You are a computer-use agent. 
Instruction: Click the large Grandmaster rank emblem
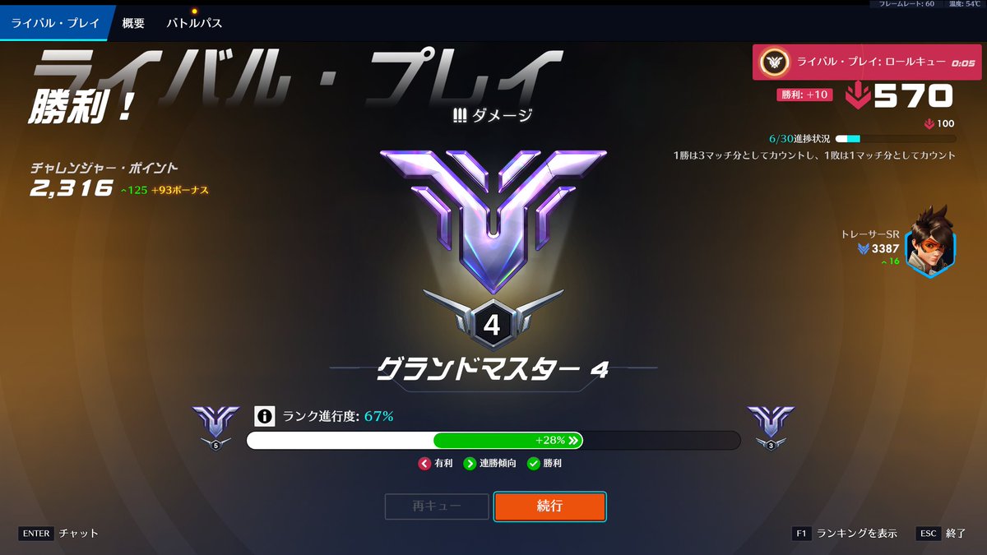click(493, 220)
